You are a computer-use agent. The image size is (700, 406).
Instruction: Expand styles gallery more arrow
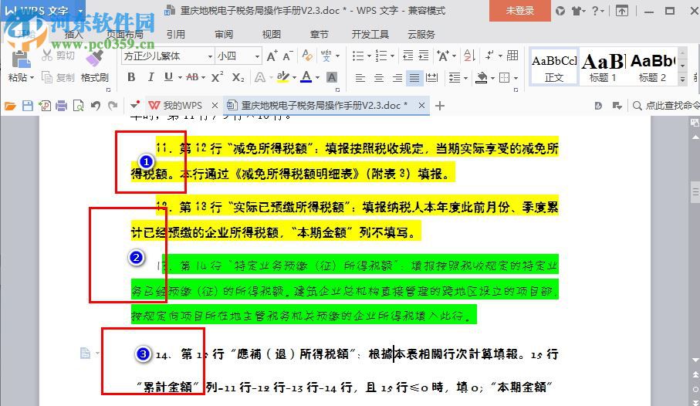(x=682, y=80)
